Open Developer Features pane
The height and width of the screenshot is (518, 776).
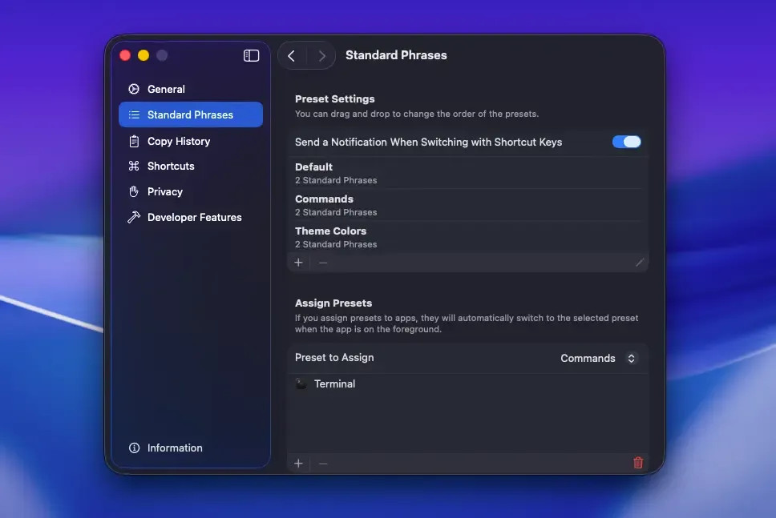coord(191,217)
